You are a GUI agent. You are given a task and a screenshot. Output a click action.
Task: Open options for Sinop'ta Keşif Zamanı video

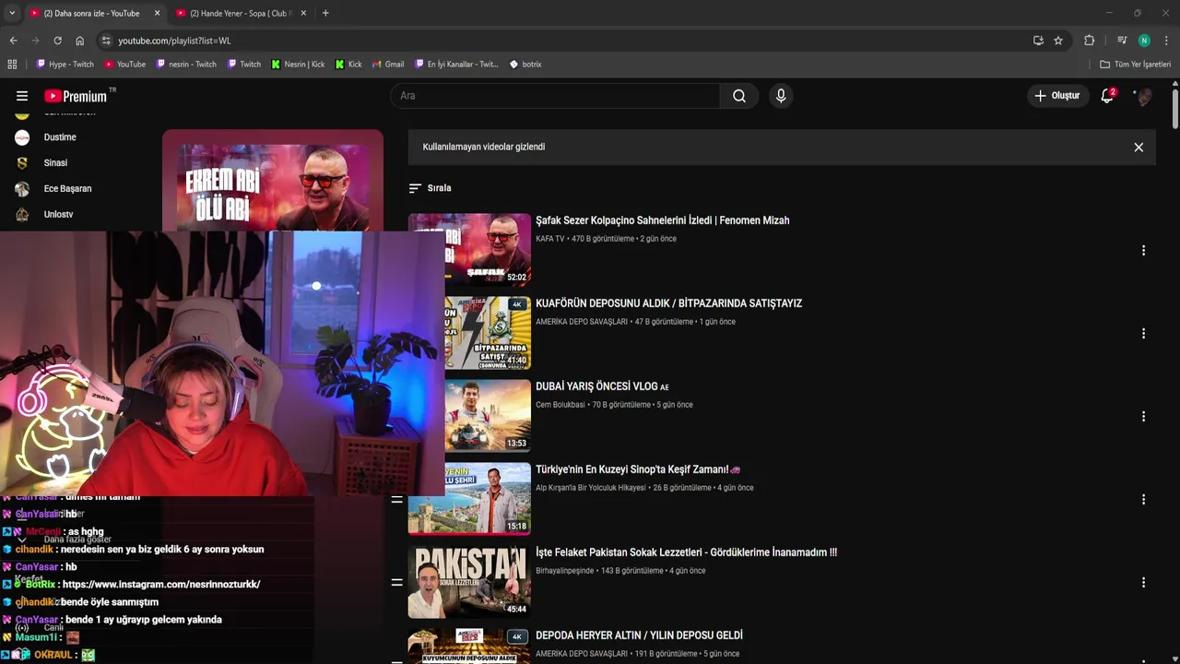pos(1143,500)
